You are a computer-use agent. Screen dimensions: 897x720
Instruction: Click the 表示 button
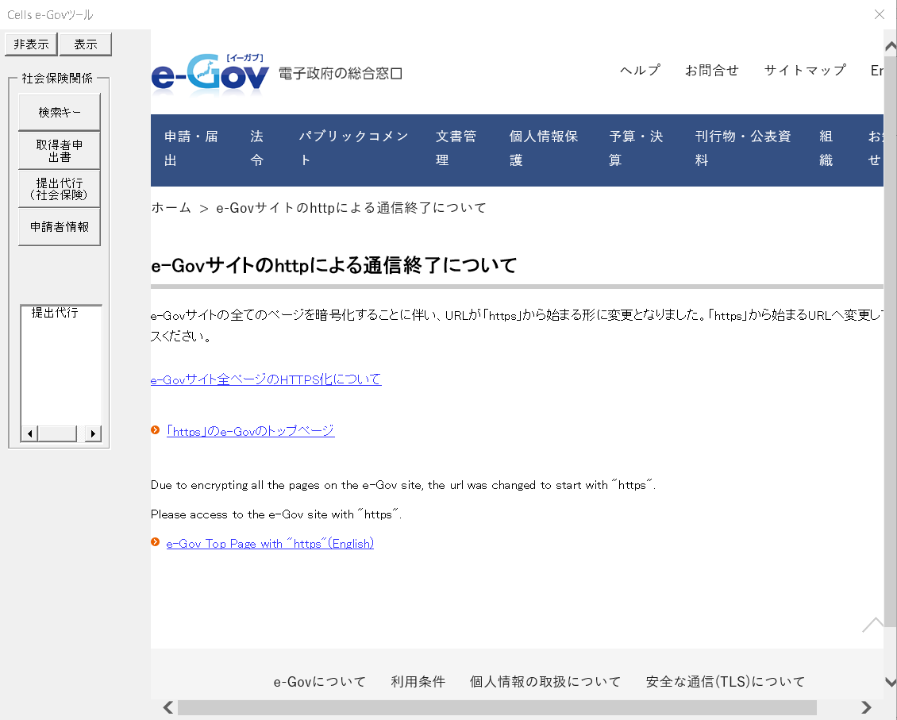tap(85, 44)
